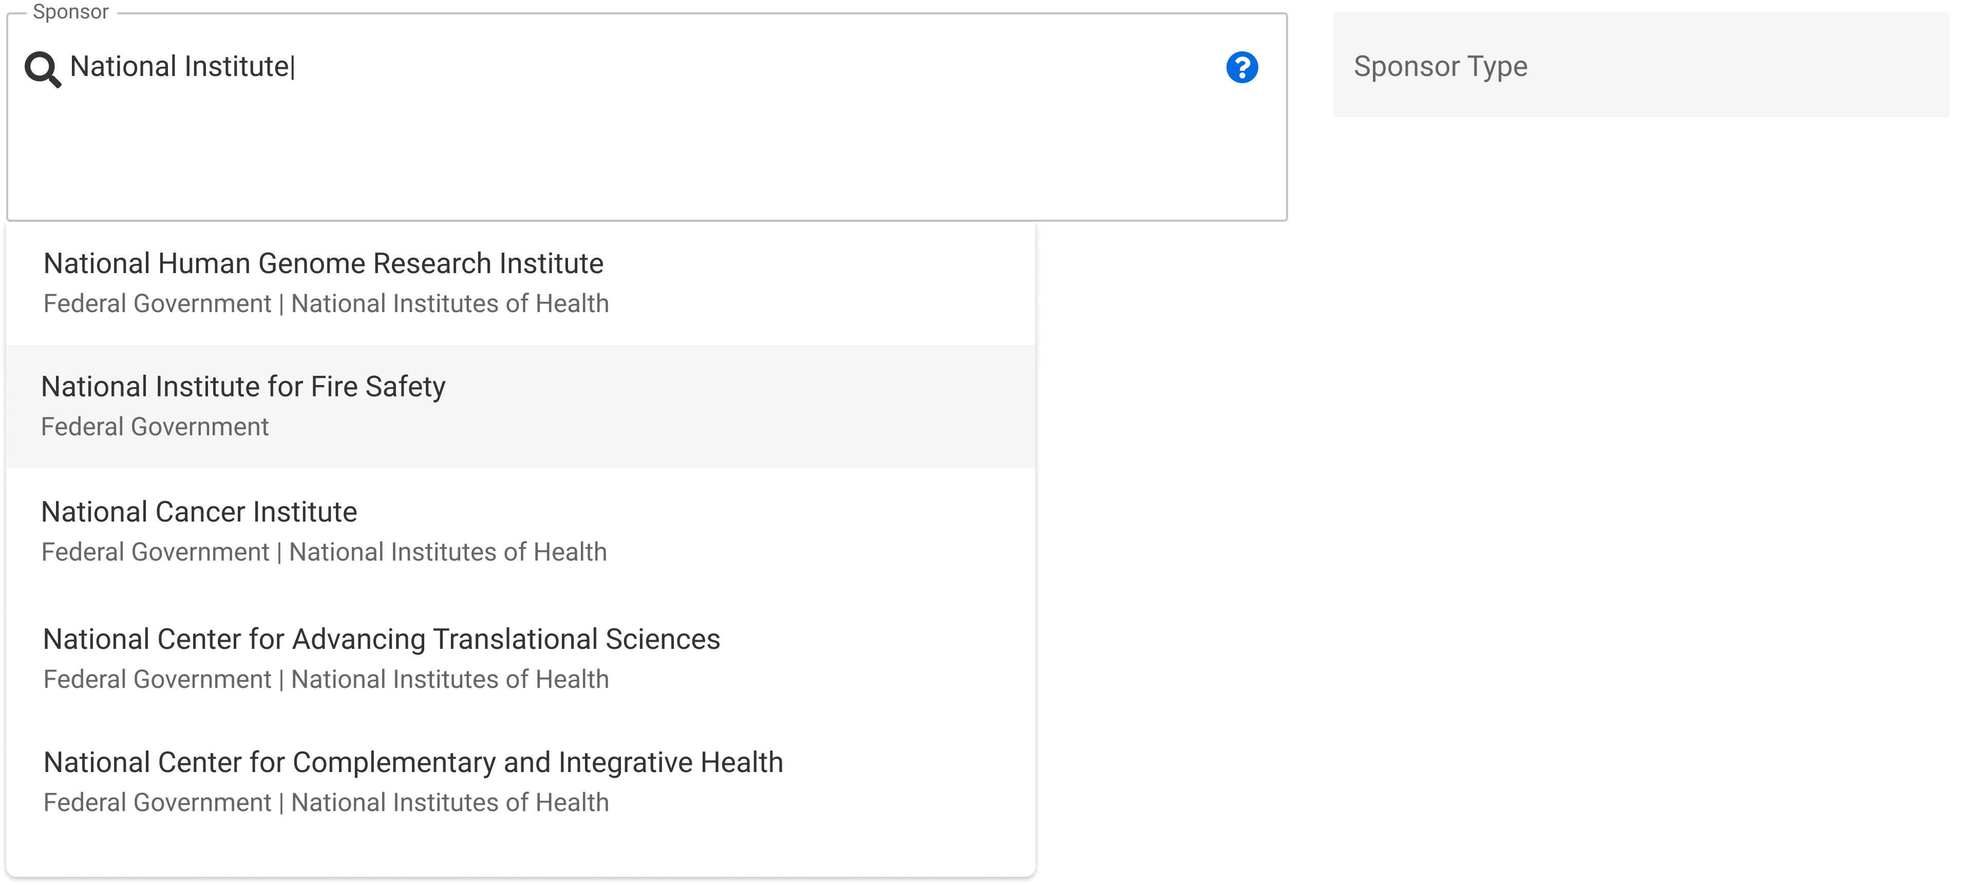Click Federal Government subtitle under Fire Safety
Viewport: 1964px width, 885px height.
tap(155, 427)
